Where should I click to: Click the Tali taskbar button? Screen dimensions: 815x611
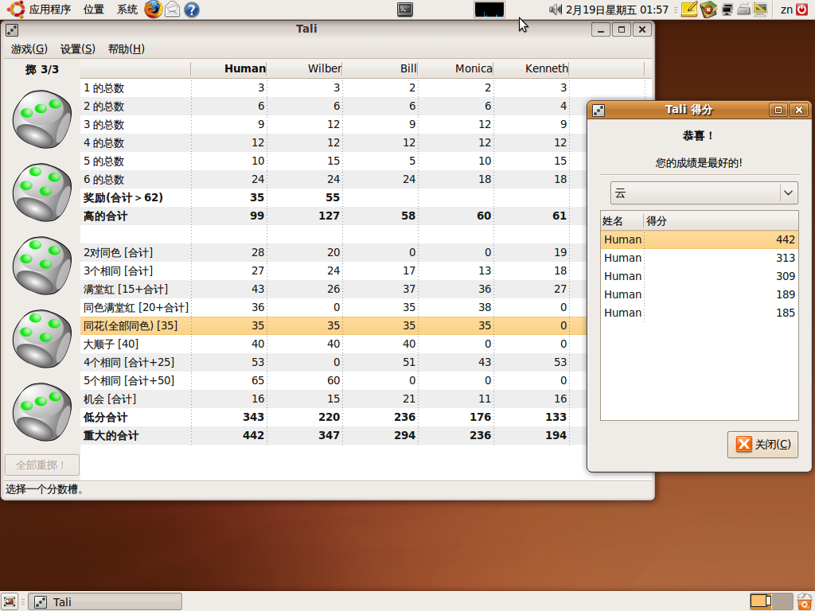tap(105, 601)
